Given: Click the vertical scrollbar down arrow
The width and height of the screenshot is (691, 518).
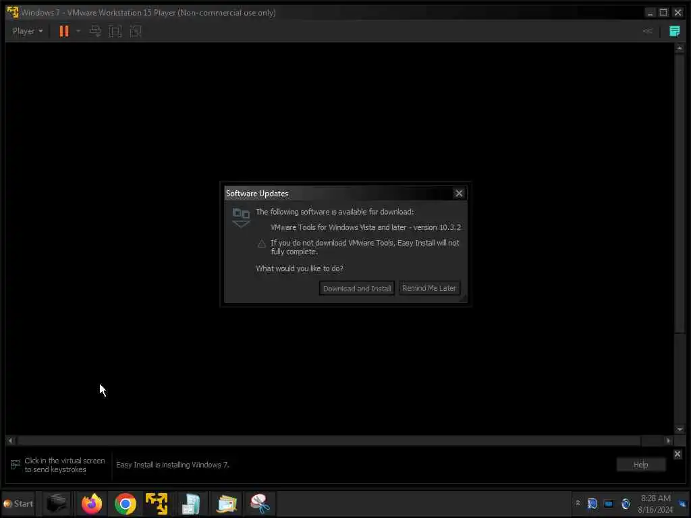Looking at the screenshot, I should (679, 430).
